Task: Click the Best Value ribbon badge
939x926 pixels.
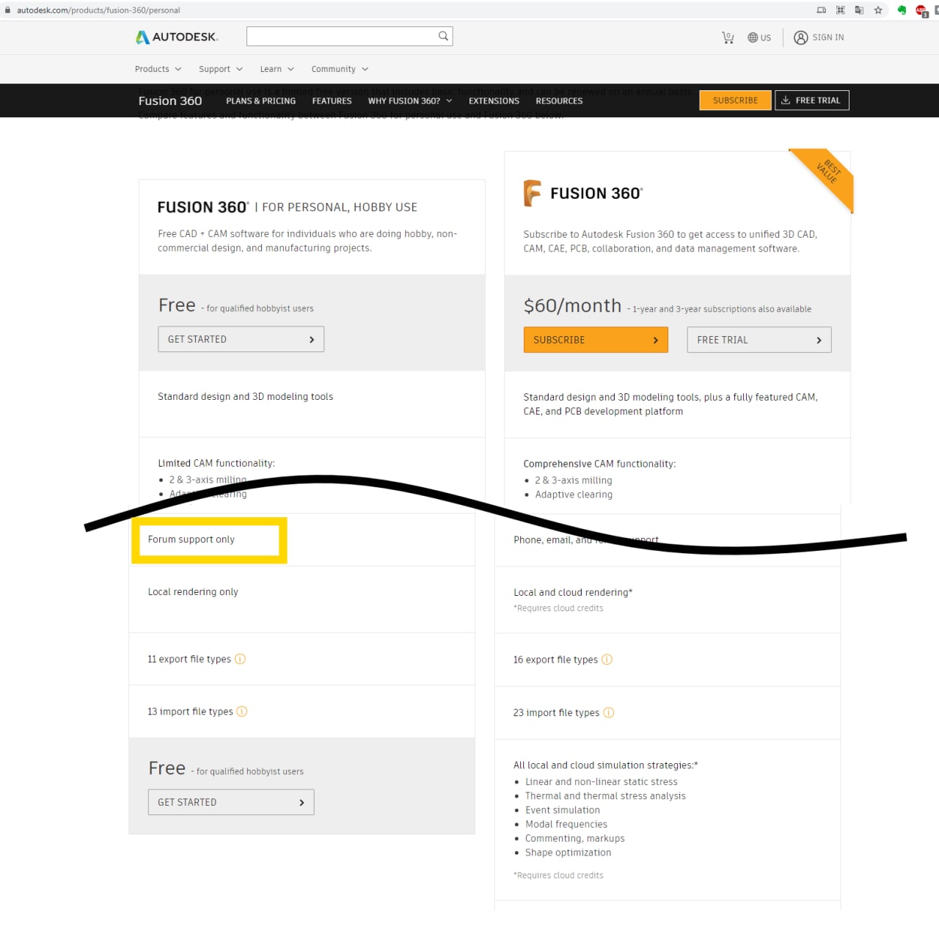Action: point(826,176)
